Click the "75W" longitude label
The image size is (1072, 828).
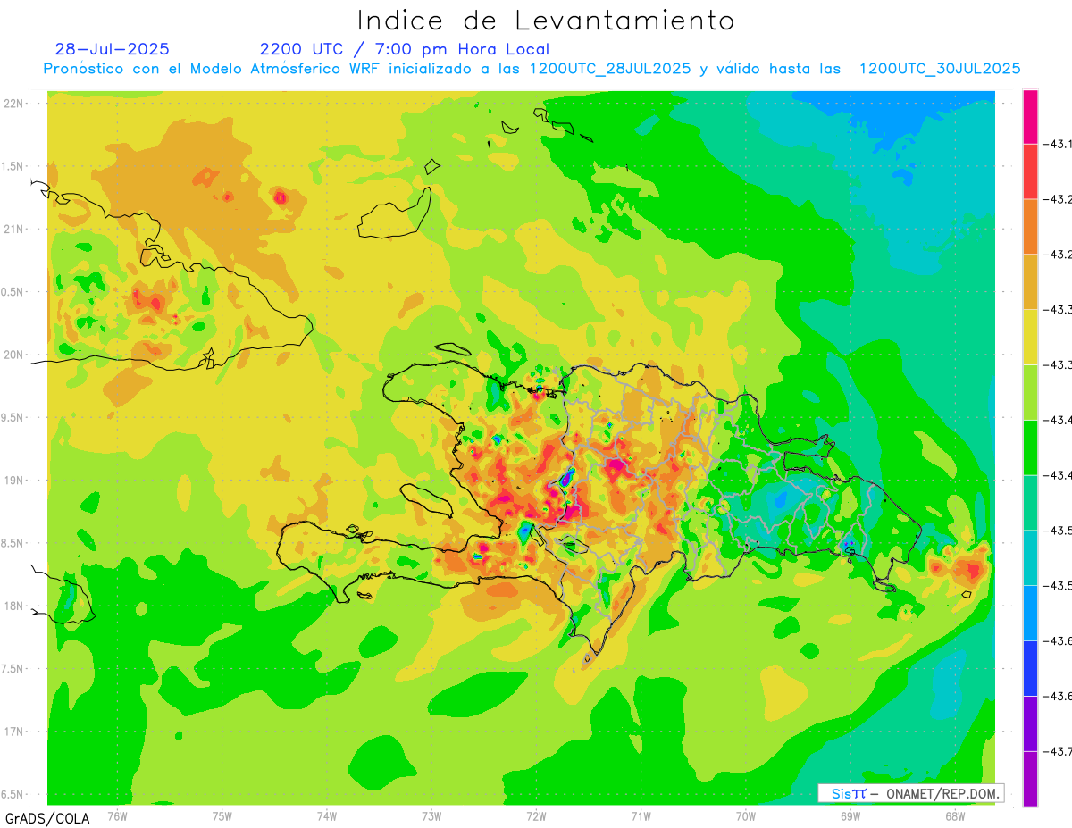(x=222, y=815)
